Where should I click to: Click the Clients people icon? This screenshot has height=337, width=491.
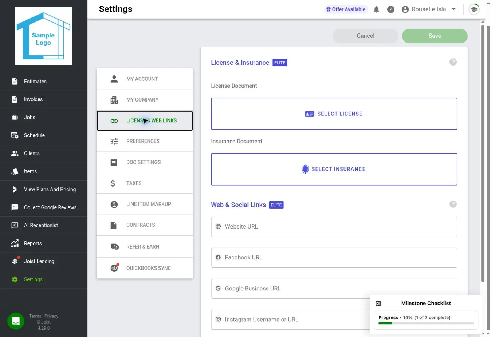coord(15,154)
